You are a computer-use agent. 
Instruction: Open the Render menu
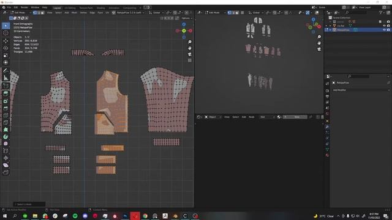click(24, 7)
